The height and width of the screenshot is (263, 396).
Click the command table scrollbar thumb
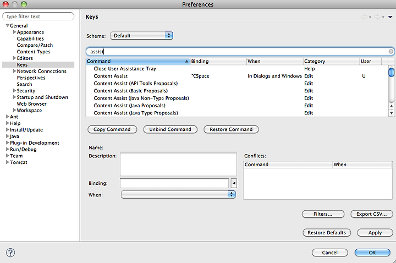pyautogui.click(x=391, y=72)
